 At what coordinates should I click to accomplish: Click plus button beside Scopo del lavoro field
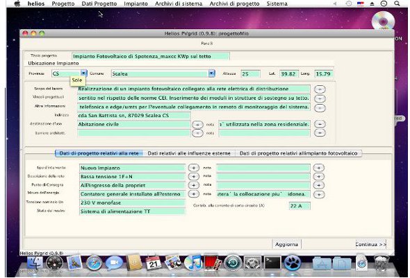(320, 89)
